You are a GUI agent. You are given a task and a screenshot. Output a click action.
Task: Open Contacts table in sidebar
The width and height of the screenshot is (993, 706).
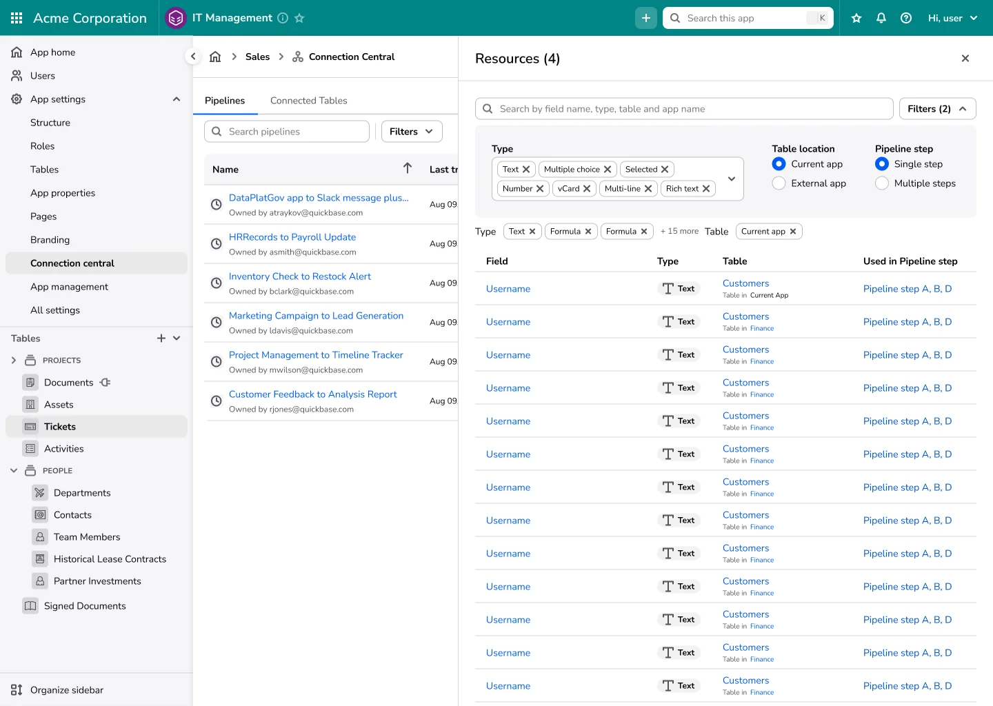(x=72, y=514)
